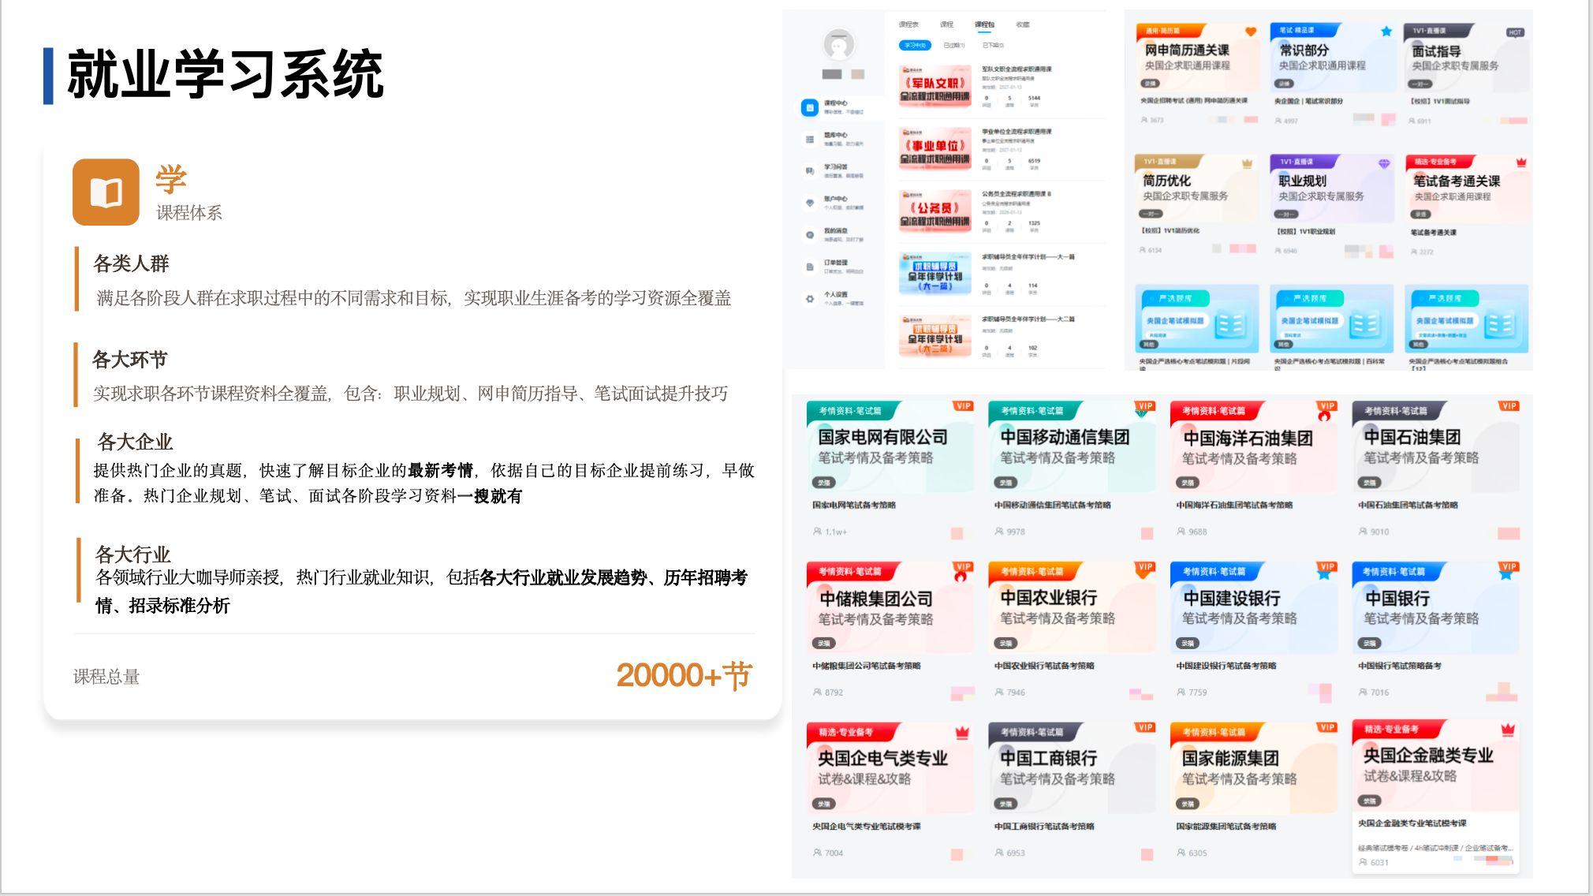Open 我的消息 message icon in sidebar
This screenshot has width=1593, height=896.
(809, 234)
